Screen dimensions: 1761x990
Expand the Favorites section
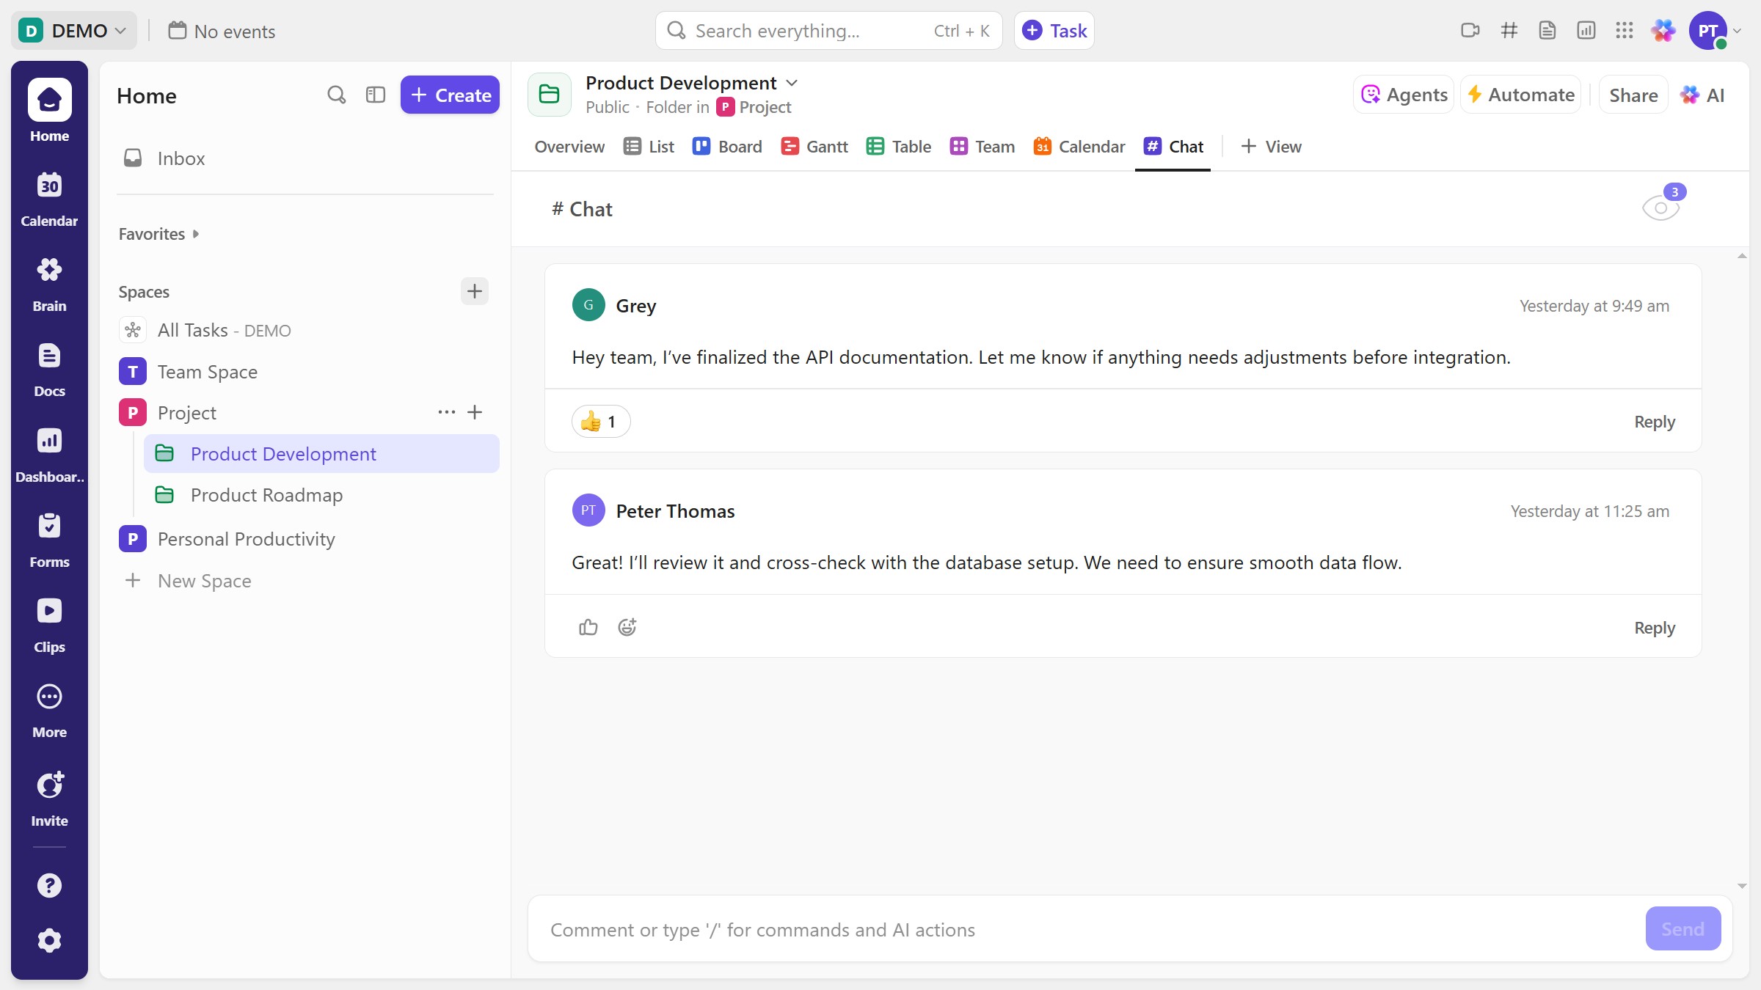pyautogui.click(x=158, y=233)
